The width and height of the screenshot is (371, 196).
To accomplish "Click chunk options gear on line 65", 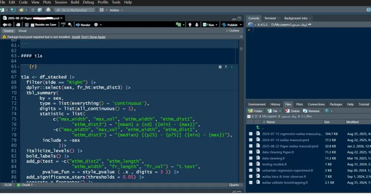I will [x=220, y=67].
